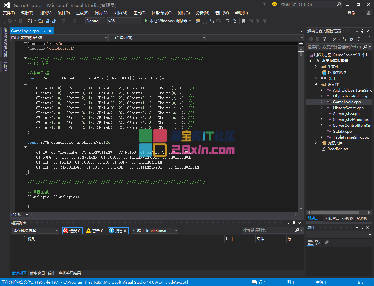Click the 文件 column header in Error List

coord(271,239)
